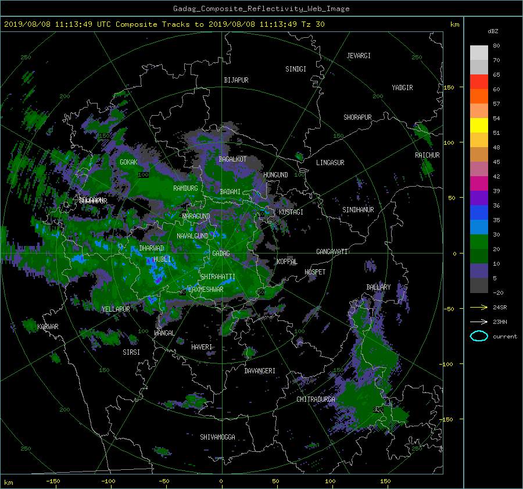Viewport: 523px width, 489px height.
Task: Click the GANGAVATI city label
Action: click(332, 251)
